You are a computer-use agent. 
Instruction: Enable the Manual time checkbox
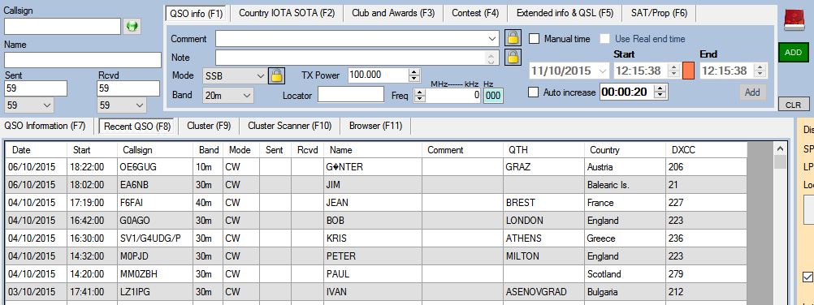click(x=535, y=39)
